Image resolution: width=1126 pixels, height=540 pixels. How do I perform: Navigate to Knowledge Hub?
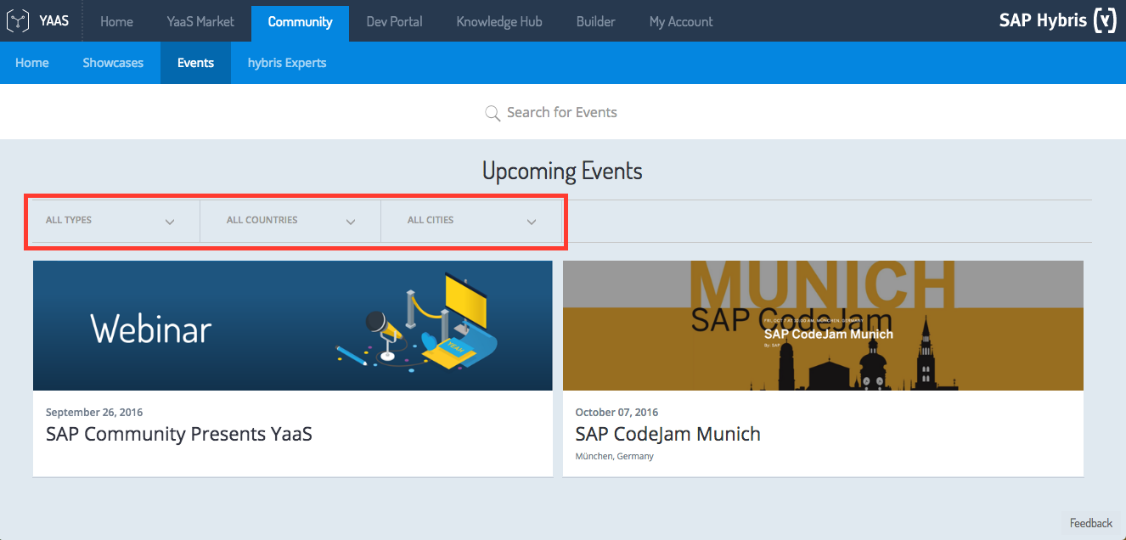click(499, 21)
